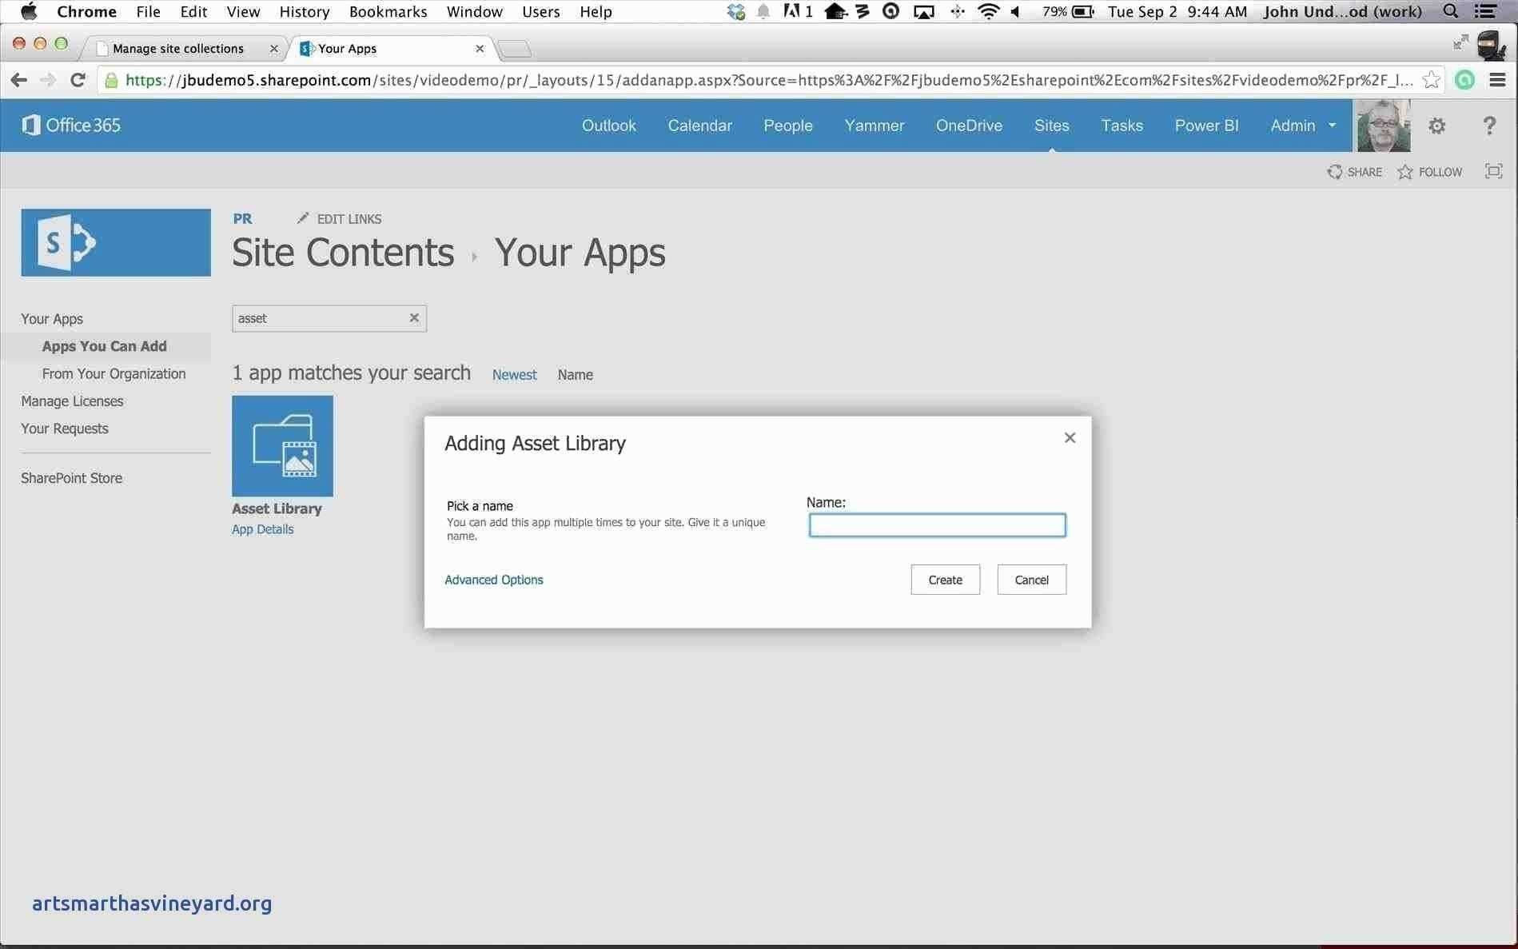Expand the Admin dropdown arrow

pyautogui.click(x=1332, y=126)
